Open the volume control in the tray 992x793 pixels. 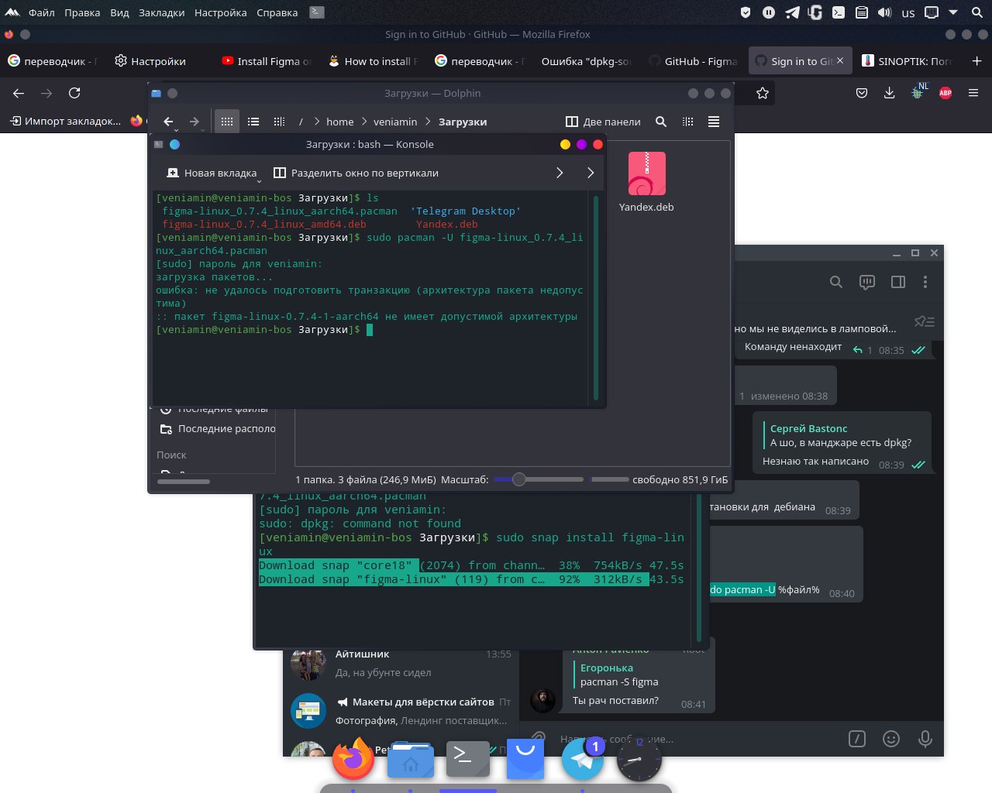coord(885,12)
